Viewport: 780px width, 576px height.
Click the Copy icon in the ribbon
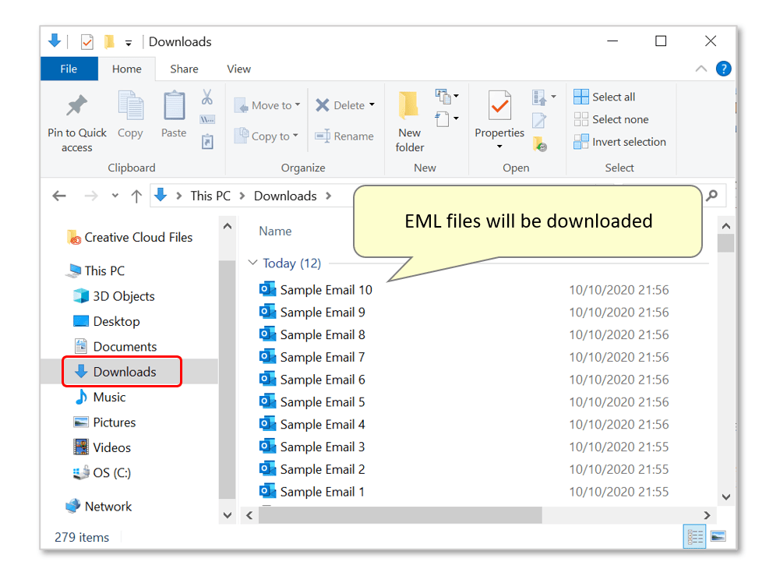coord(131,105)
